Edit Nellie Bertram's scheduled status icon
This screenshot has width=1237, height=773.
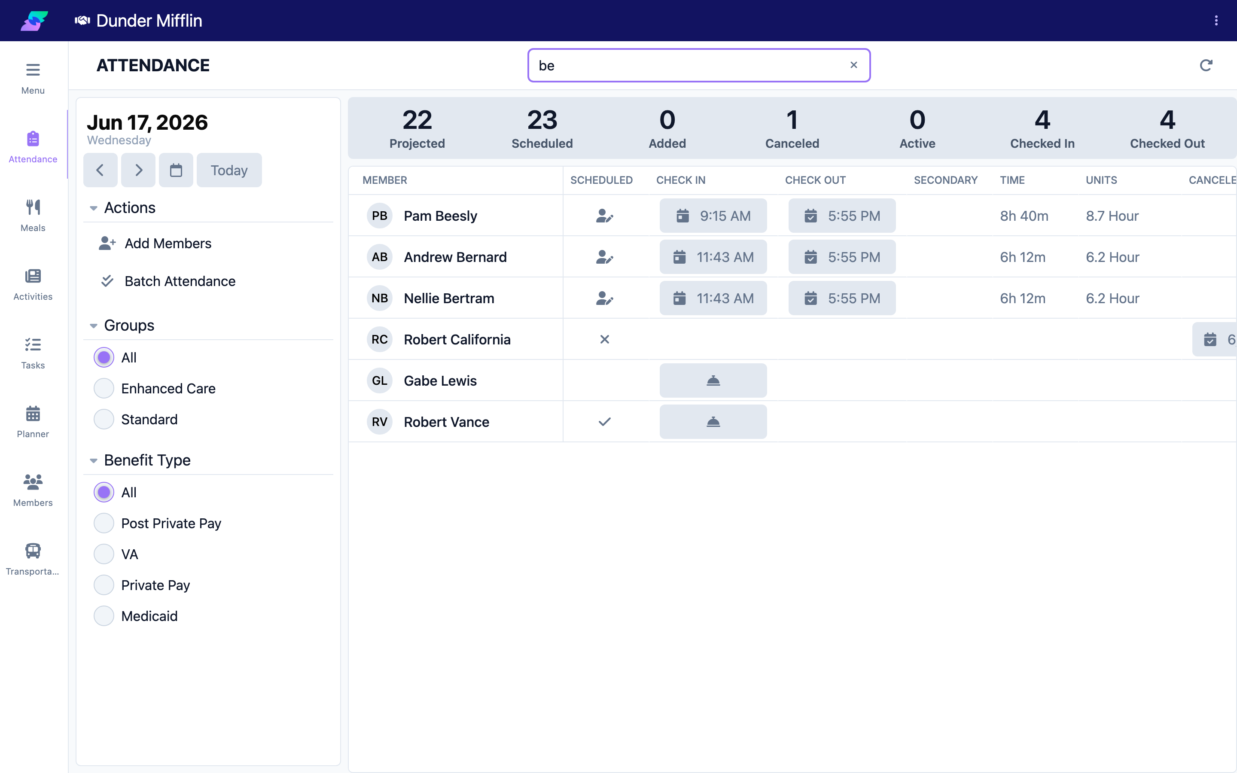click(x=604, y=298)
